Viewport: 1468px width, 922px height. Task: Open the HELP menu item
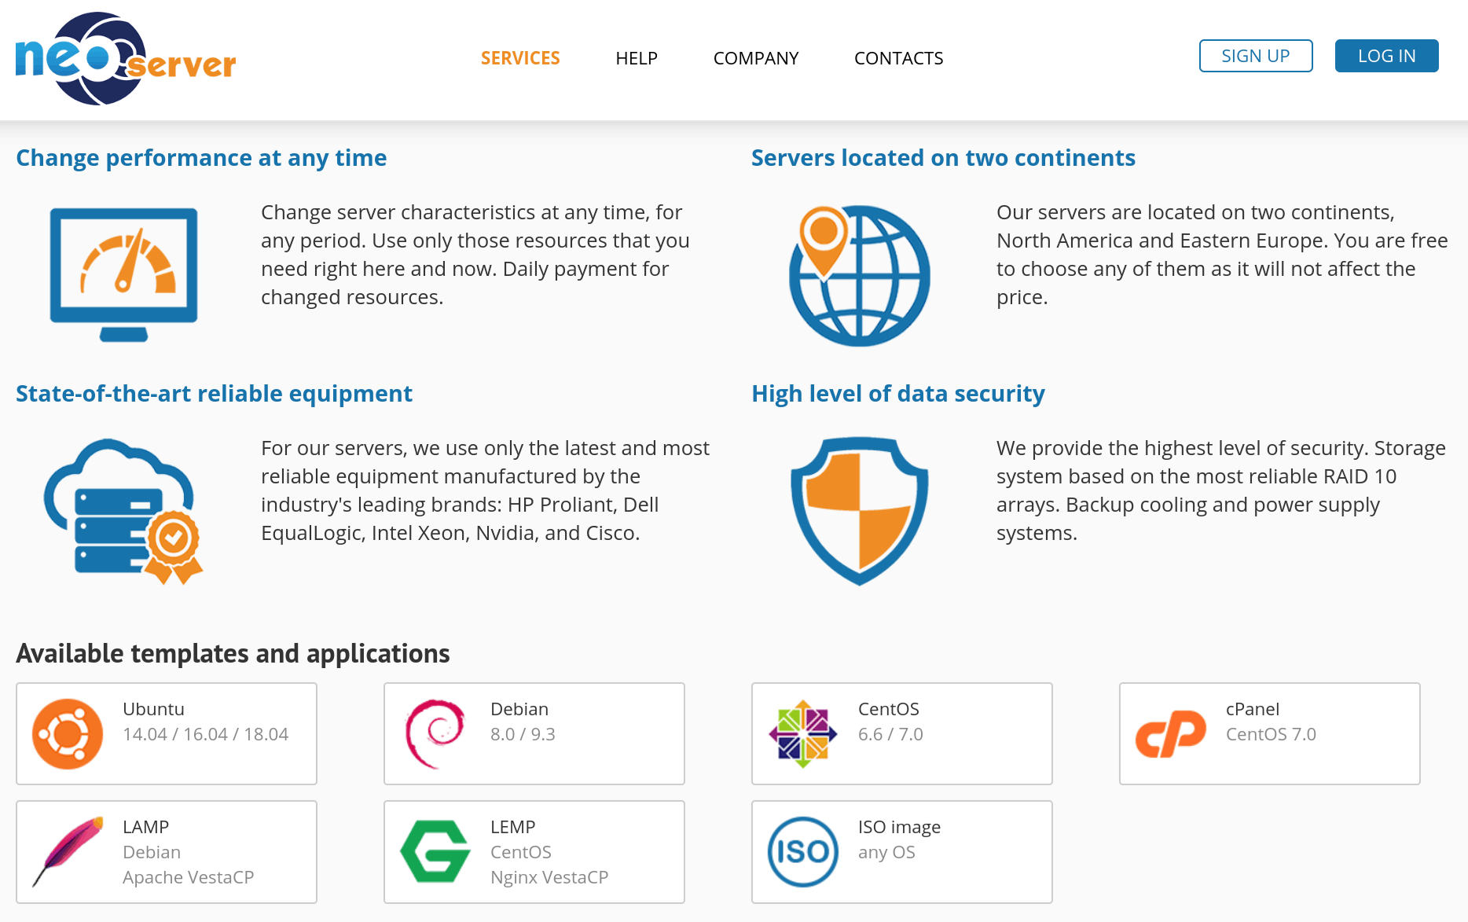pyautogui.click(x=637, y=58)
